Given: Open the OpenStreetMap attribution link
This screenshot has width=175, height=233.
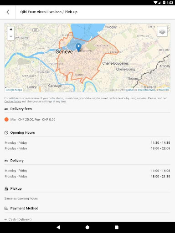Looking at the screenshot, I should 146,90.
